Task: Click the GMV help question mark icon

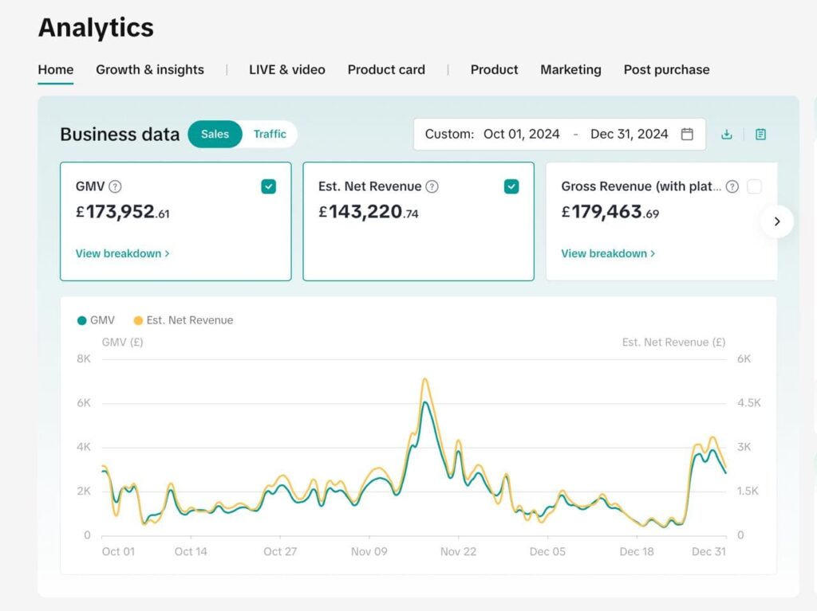Action: click(x=115, y=186)
